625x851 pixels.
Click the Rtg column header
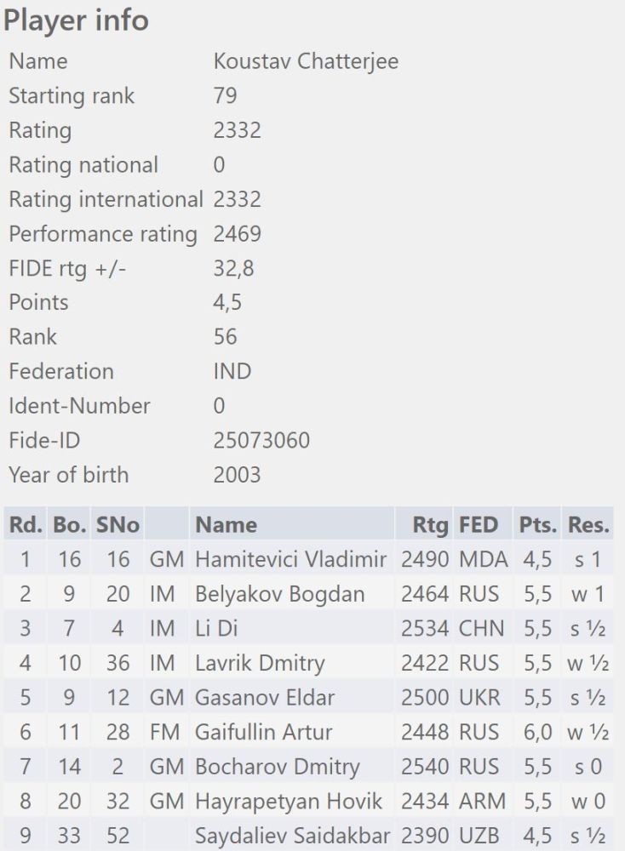[x=430, y=525]
